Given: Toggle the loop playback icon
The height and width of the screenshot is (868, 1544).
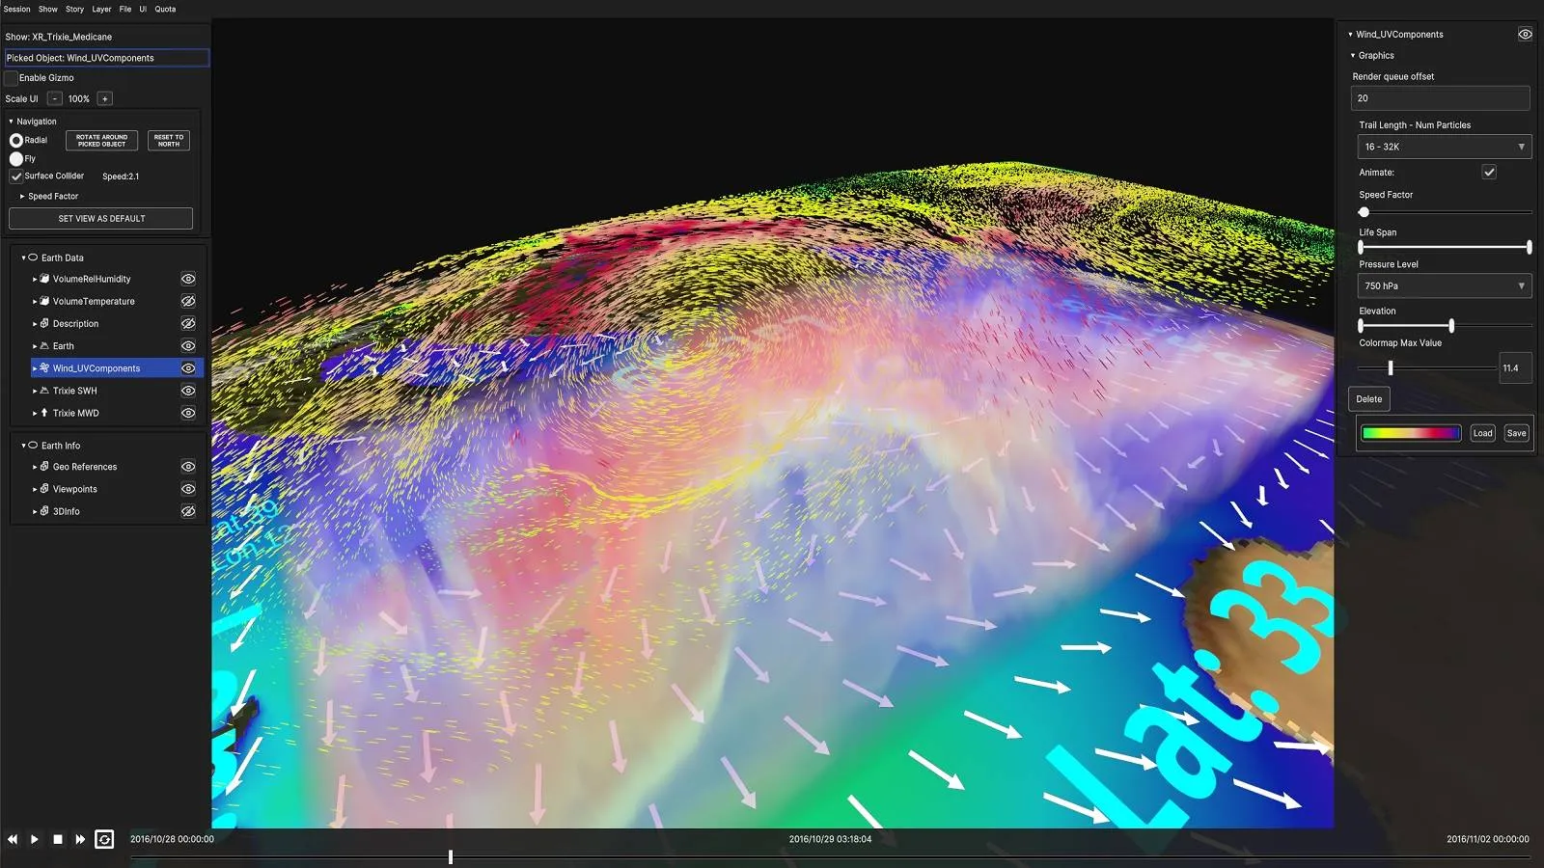Looking at the screenshot, I should [104, 839].
